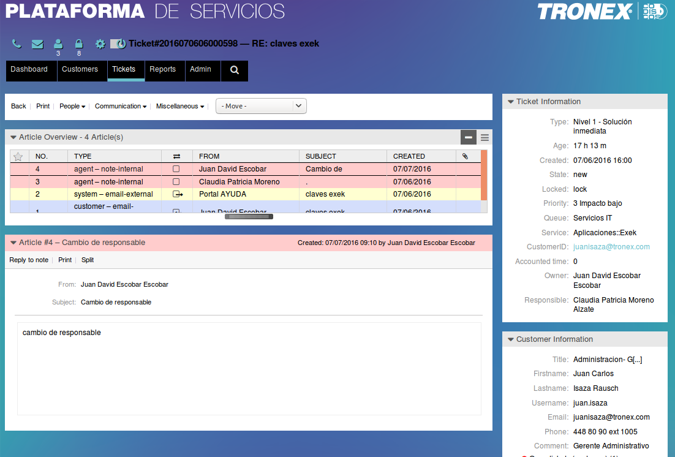Click Print in the ticket action bar

43,107
